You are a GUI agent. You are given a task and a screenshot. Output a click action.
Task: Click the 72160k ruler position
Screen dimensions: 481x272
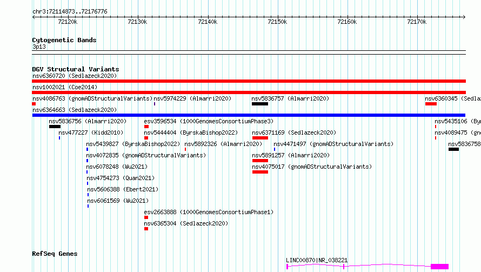coord(347,22)
